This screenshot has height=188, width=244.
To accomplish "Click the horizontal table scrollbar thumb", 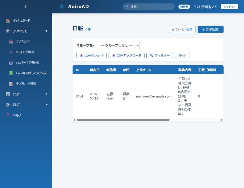I will (123, 120).
